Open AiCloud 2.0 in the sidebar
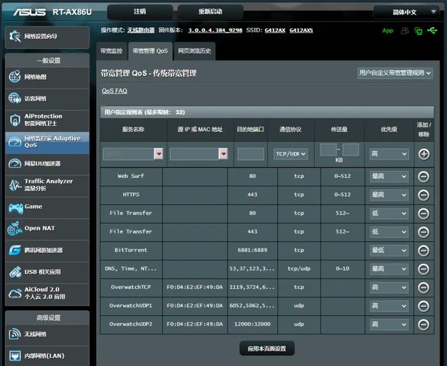This screenshot has width=447, height=366. [x=46, y=293]
